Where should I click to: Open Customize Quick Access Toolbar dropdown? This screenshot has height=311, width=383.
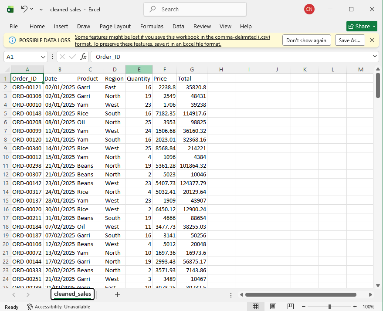coord(41,9)
